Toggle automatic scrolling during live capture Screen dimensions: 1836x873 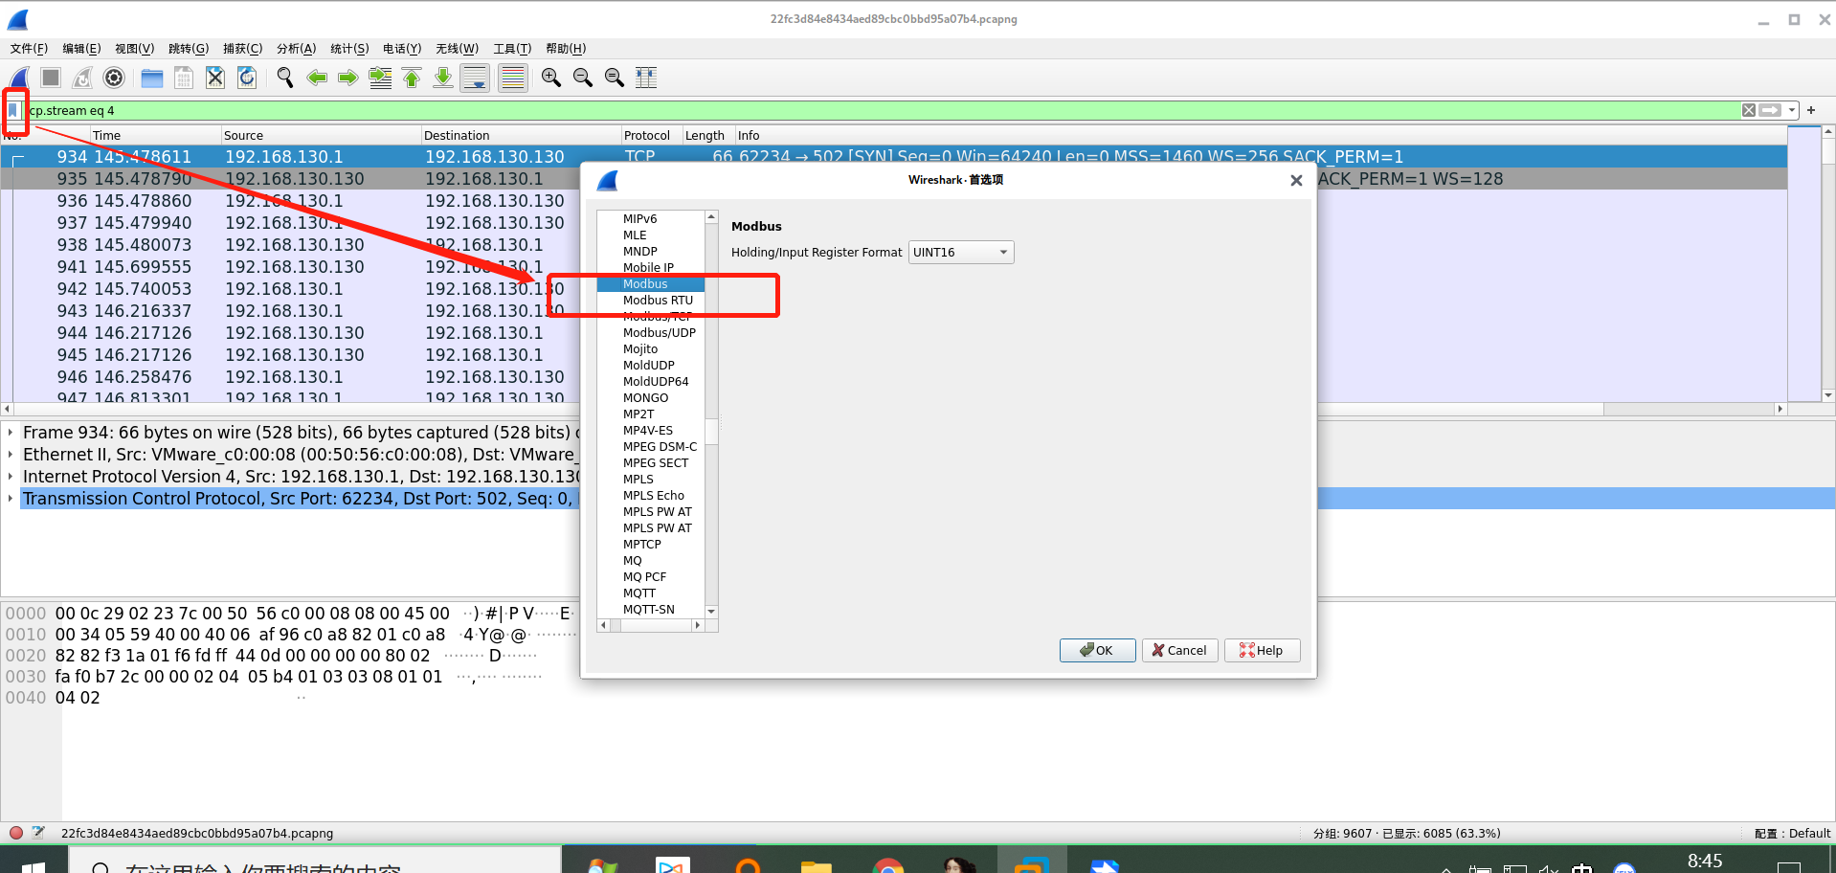475,78
